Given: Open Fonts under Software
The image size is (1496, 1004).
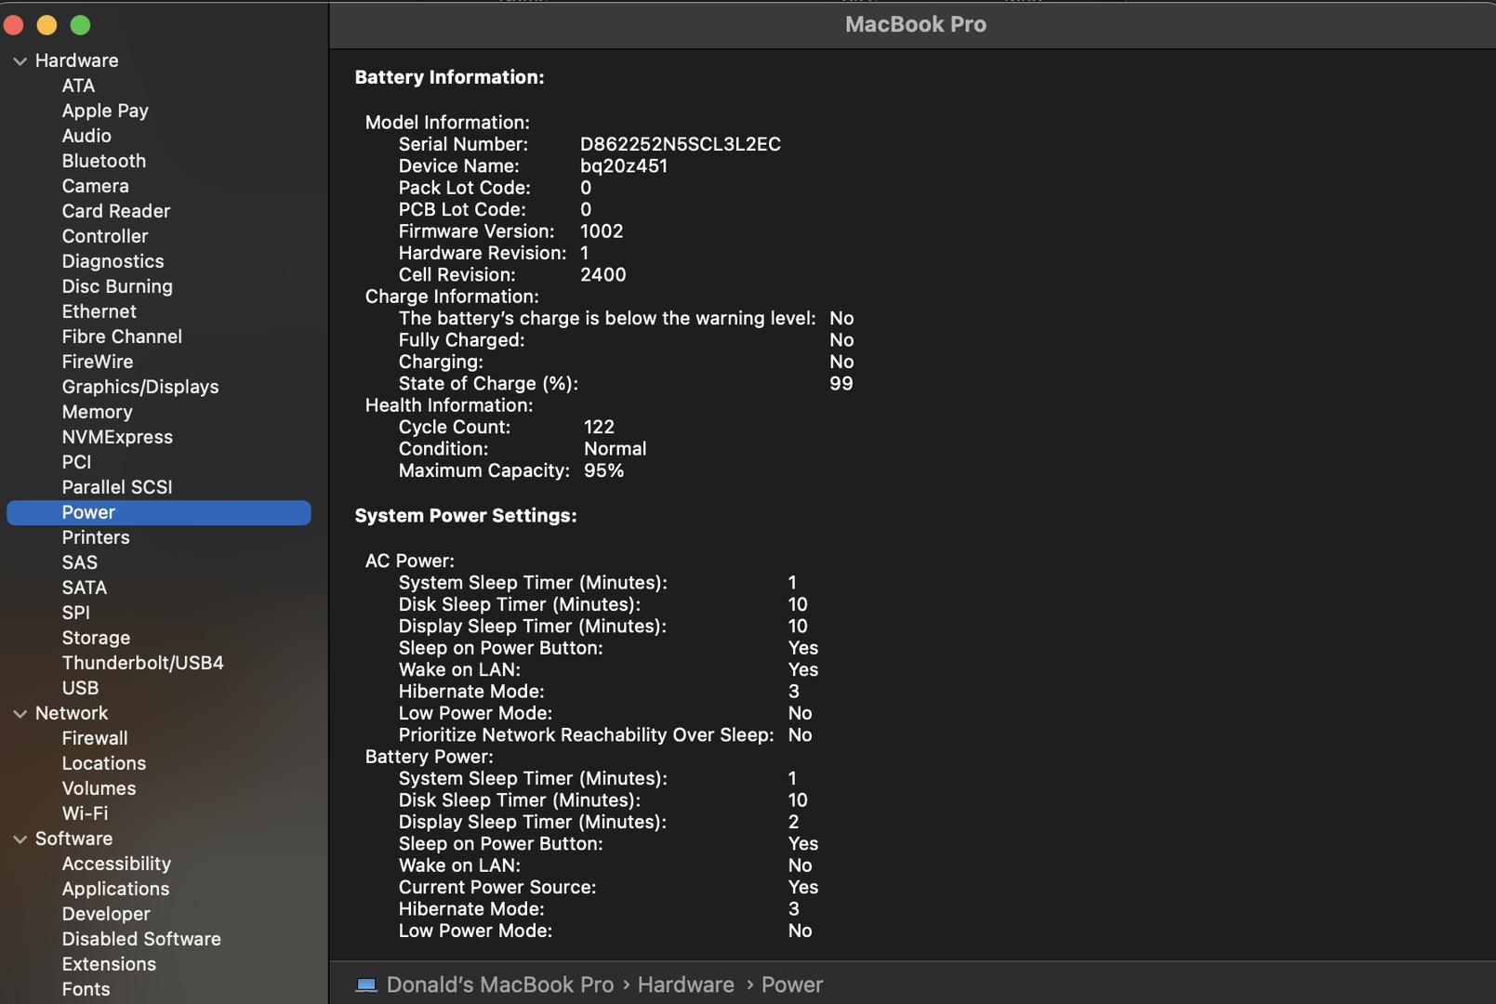Looking at the screenshot, I should tap(86, 989).
